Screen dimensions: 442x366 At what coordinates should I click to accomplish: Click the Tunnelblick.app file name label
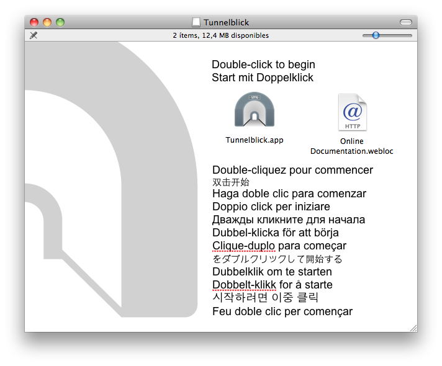tap(255, 140)
